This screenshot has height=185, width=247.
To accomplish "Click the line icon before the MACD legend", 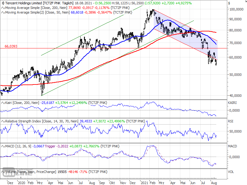I will (x=3, y=146).
